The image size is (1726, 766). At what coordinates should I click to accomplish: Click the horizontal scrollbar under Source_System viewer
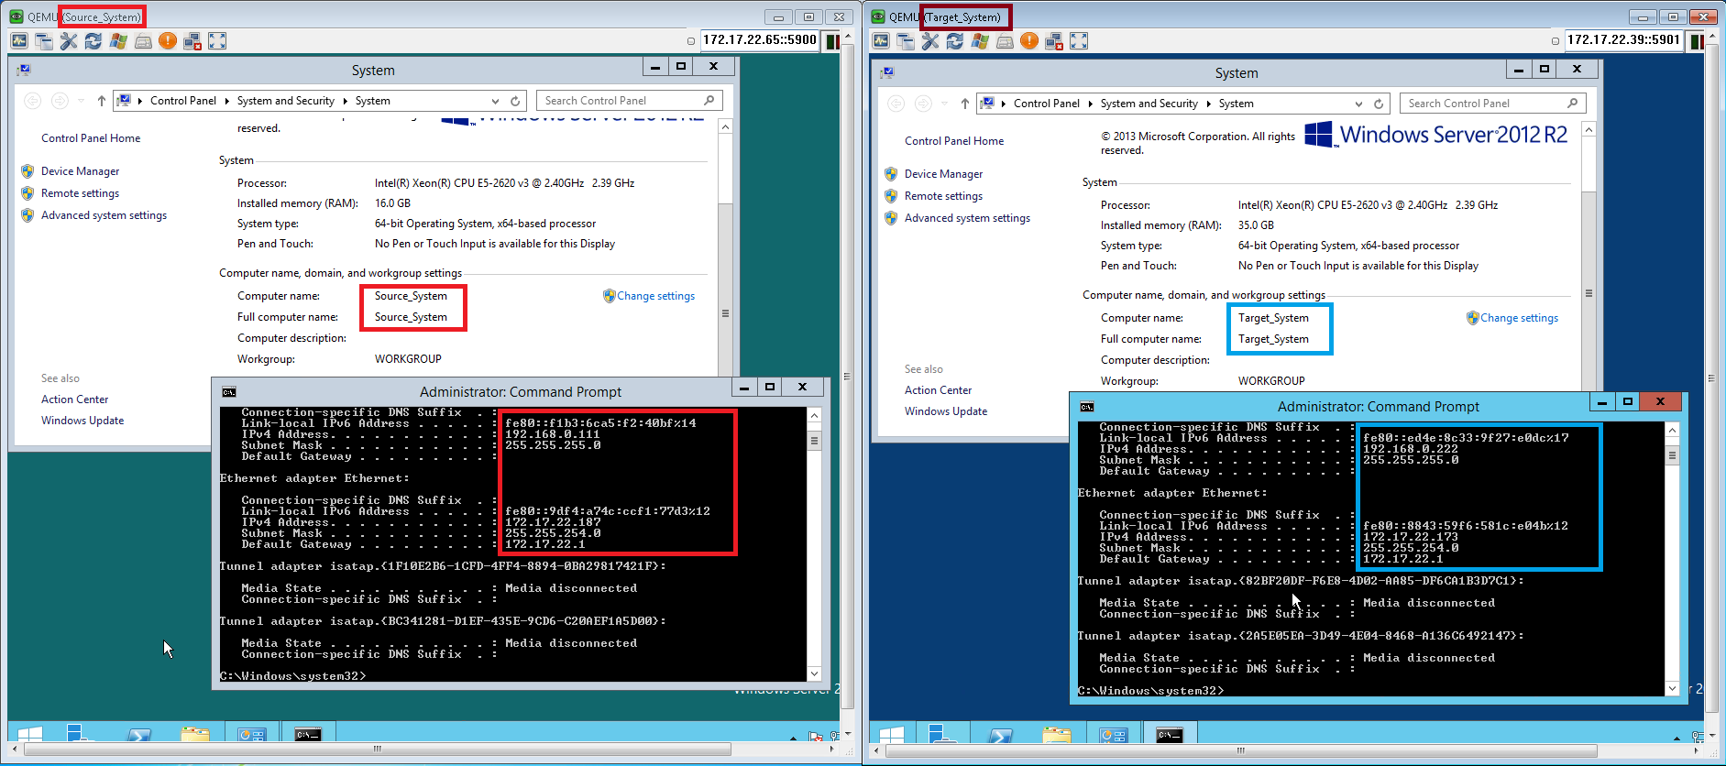(x=377, y=750)
